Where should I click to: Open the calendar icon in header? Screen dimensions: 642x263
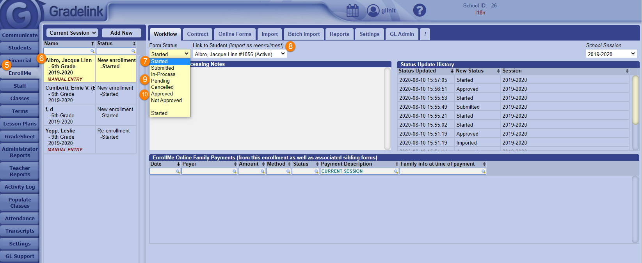click(352, 11)
